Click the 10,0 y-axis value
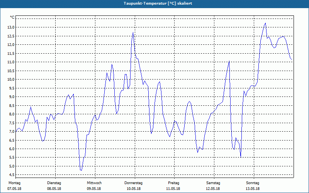This screenshot has width=309, height=193. tap(11, 80)
